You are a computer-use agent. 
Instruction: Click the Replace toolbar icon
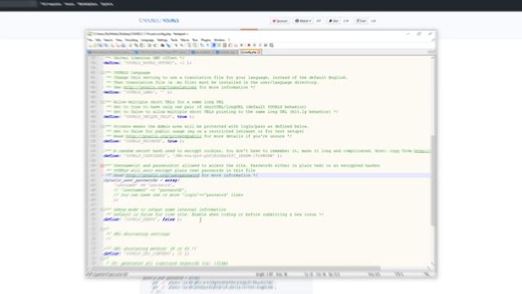169,45
